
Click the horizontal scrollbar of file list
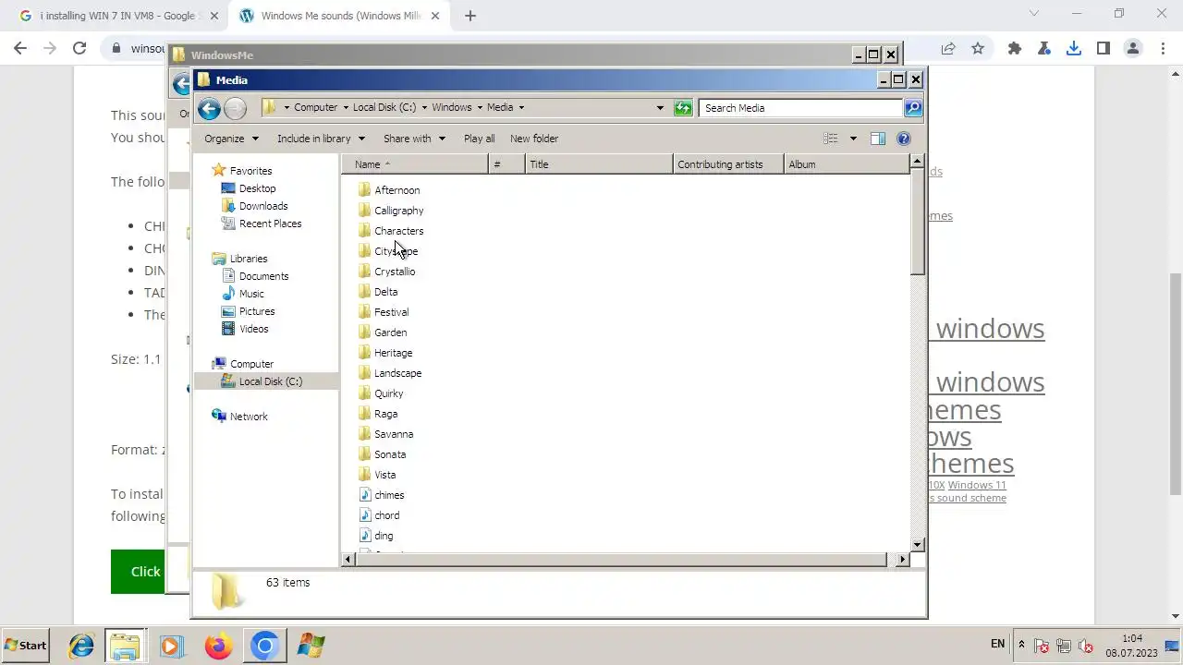tap(623, 559)
